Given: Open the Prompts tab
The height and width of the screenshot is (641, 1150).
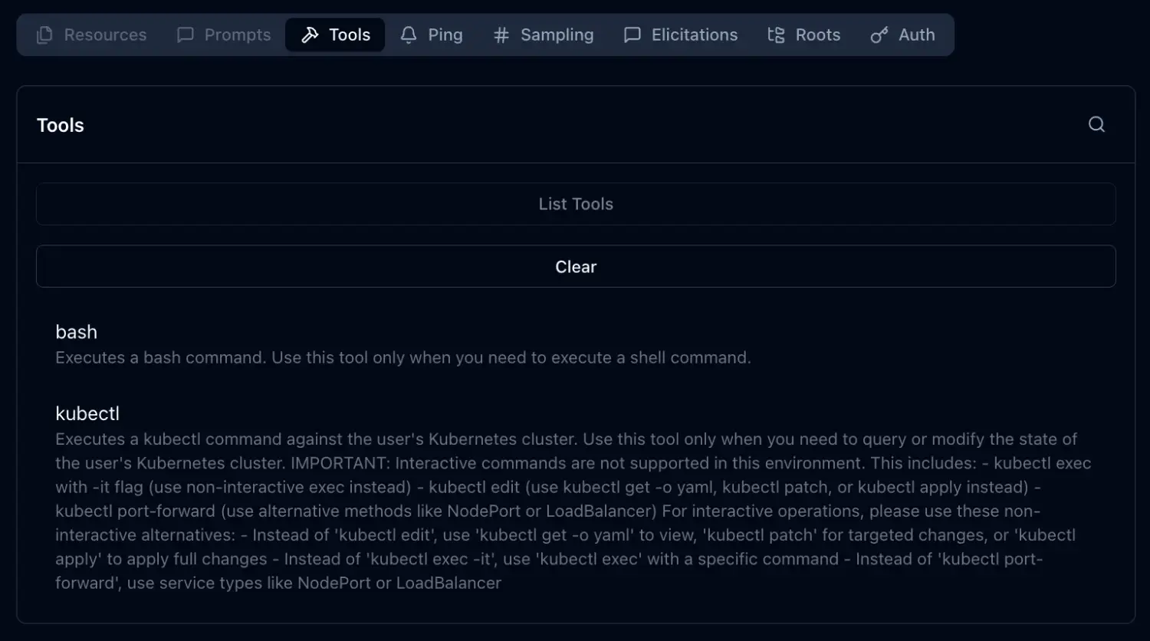Looking at the screenshot, I should click(237, 35).
